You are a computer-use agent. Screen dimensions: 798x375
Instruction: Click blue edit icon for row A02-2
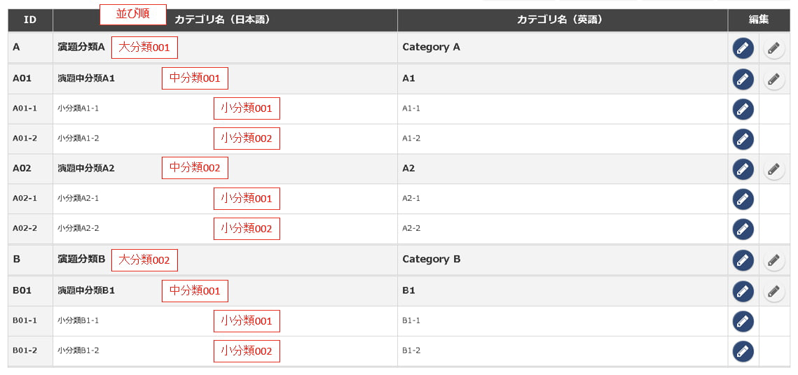(x=743, y=229)
